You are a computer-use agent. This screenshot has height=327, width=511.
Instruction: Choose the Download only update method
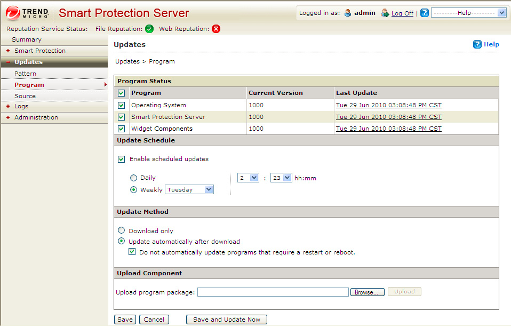coord(122,230)
